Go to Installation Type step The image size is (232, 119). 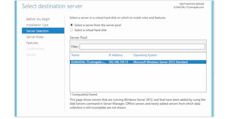(x=37, y=25)
